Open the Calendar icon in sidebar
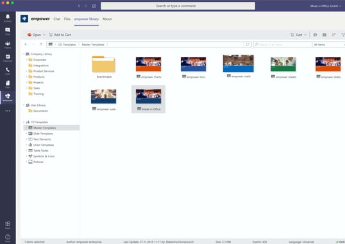This screenshot has width=345, height=244. click(8, 58)
